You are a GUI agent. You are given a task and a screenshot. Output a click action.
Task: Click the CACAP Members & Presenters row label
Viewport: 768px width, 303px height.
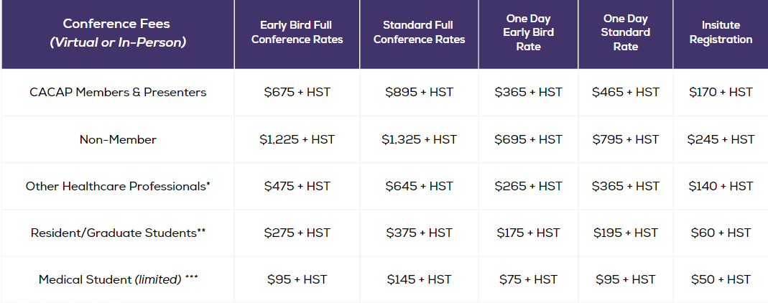click(118, 93)
